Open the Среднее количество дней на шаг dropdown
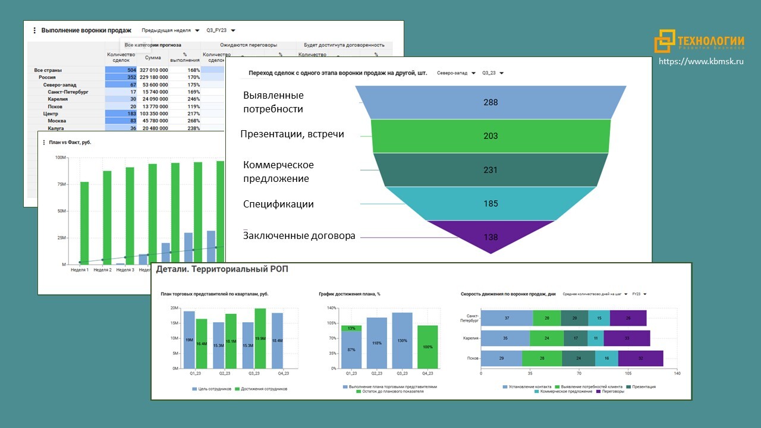The height and width of the screenshot is (428, 761). pos(596,294)
